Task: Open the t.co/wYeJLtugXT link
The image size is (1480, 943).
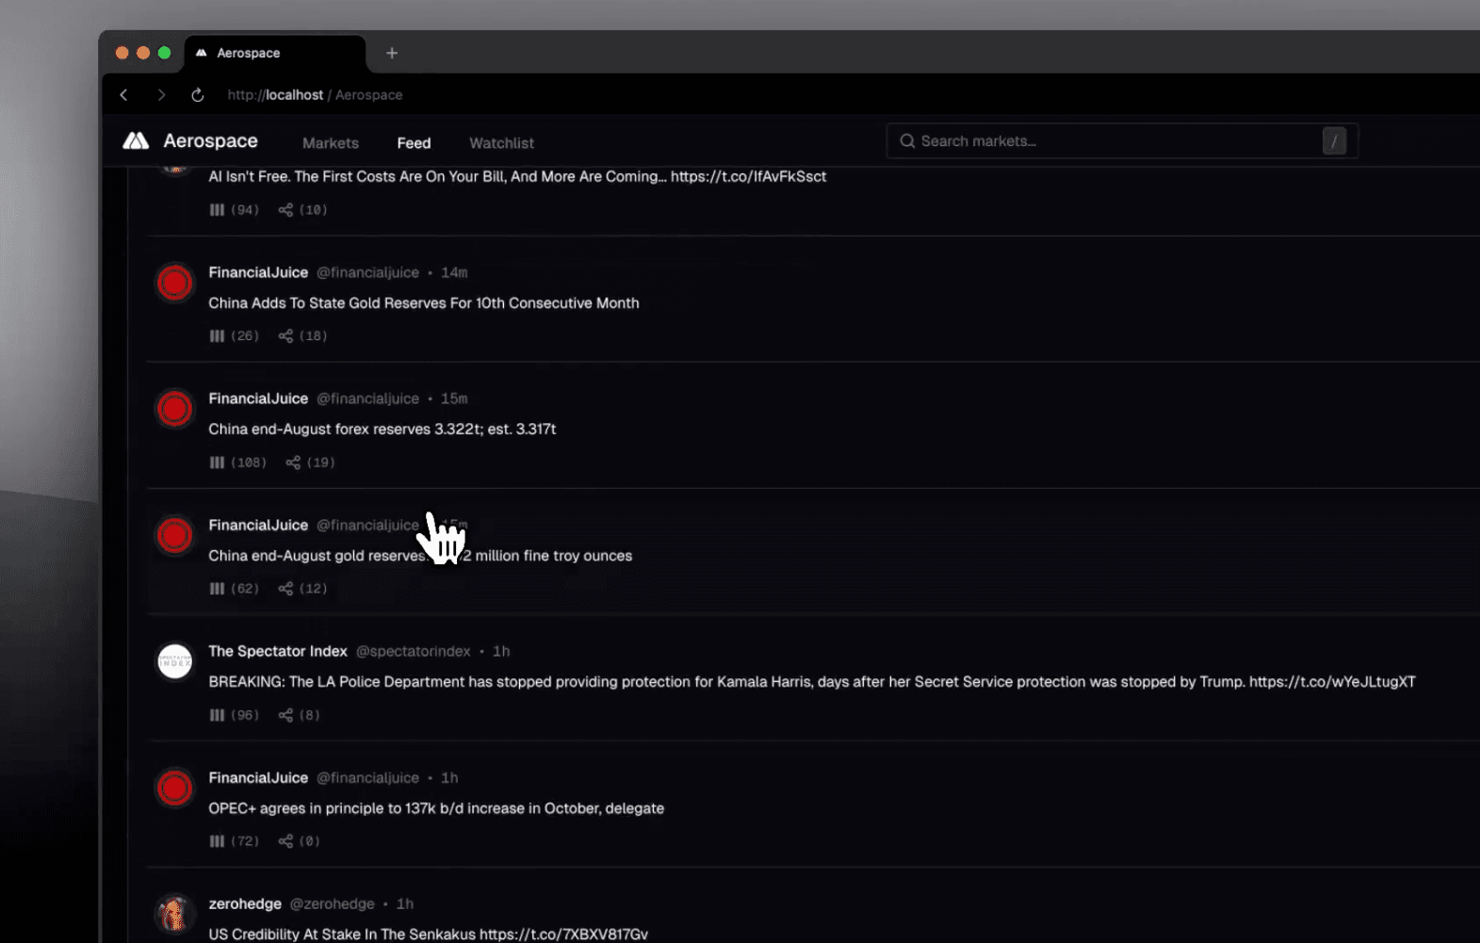Action: coord(1331,682)
